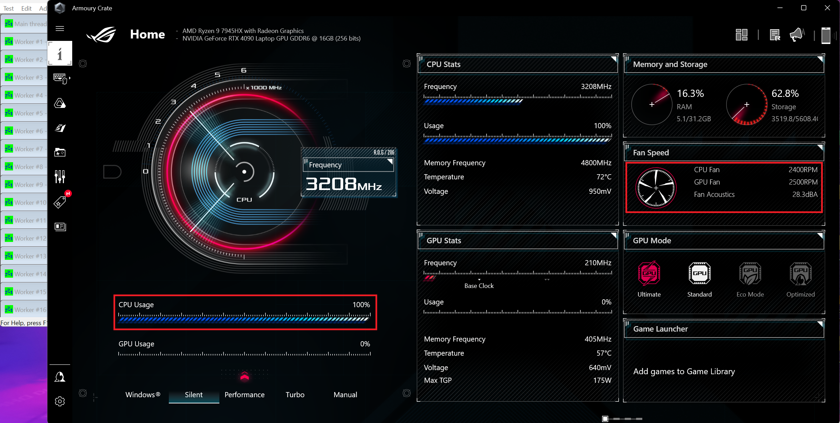
Task: Open the Scenario Profiles sliders icon
Action: tap(60, 176)
